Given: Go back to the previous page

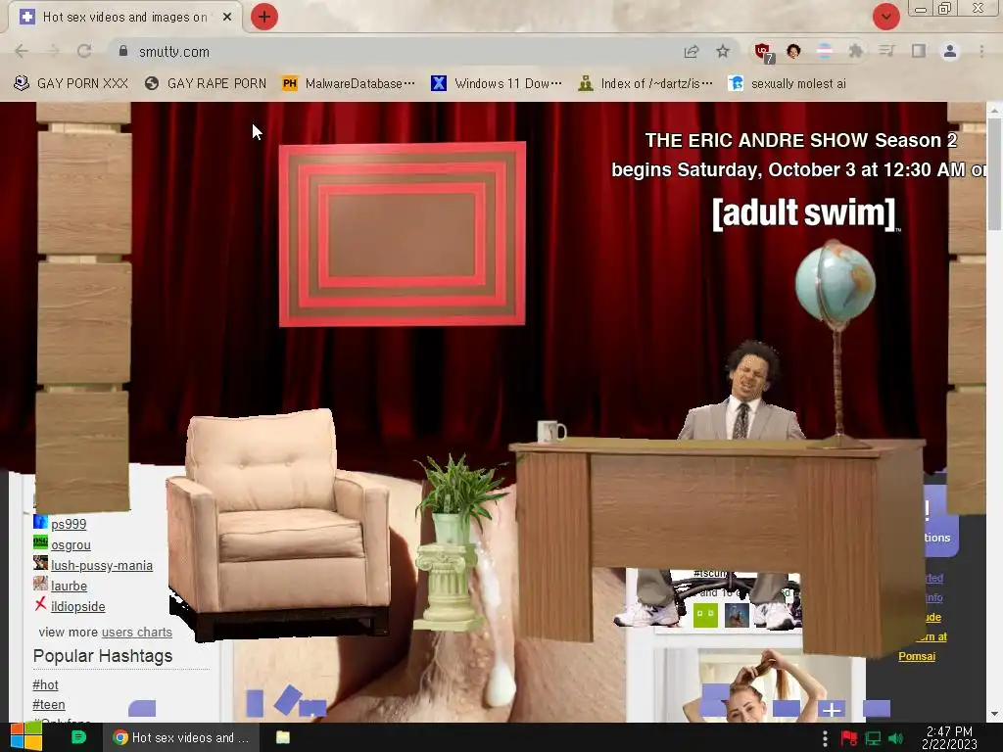Looking at the screenshot, I should (x=22, y=51).
